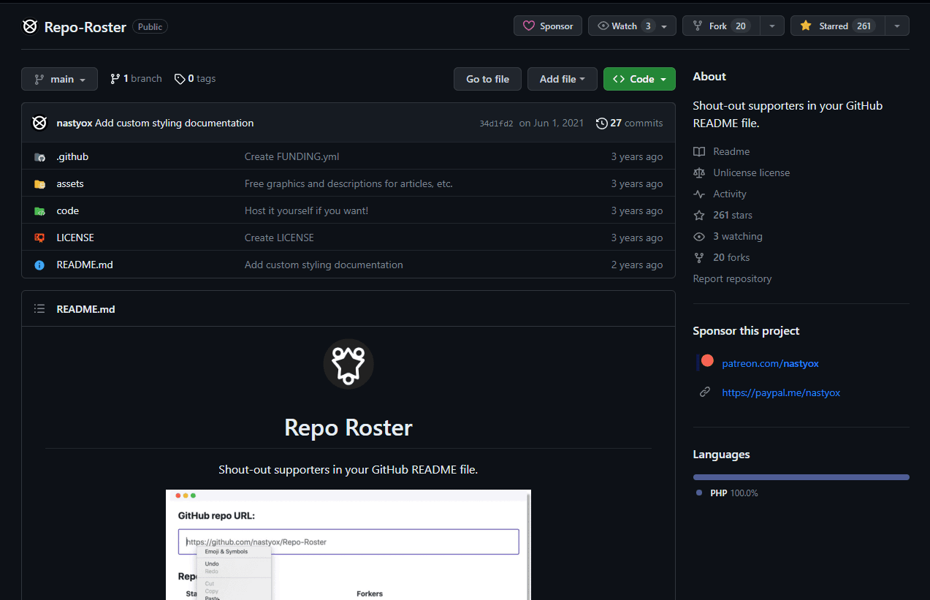
Task: Click the Activity pulse icon
Action: (x=699, y=194)
